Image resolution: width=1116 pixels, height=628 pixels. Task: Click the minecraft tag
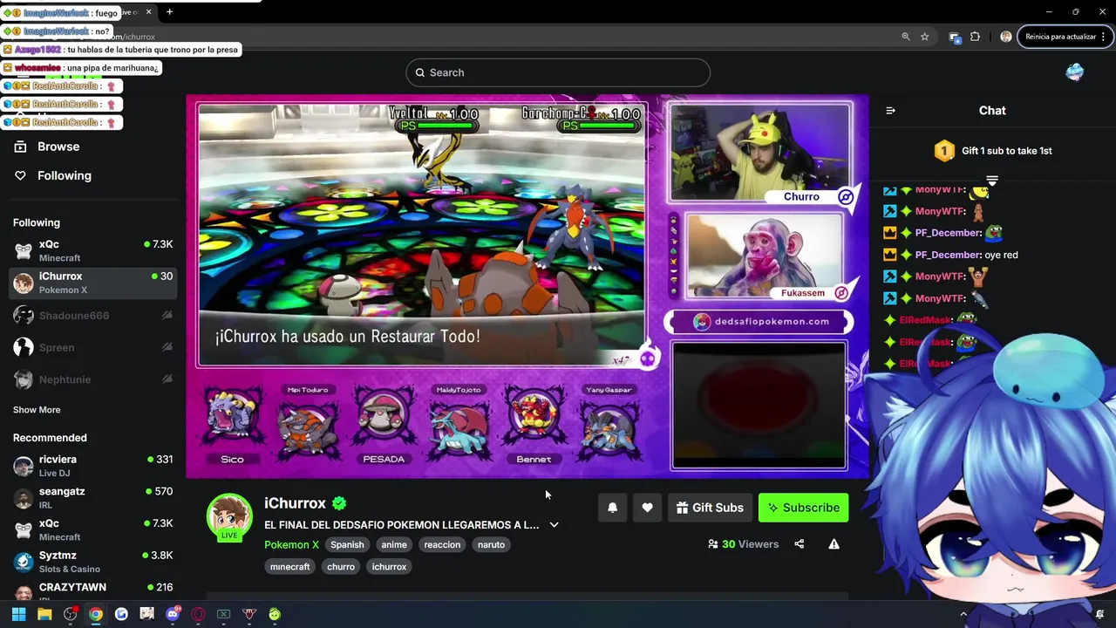coord(289,567)
